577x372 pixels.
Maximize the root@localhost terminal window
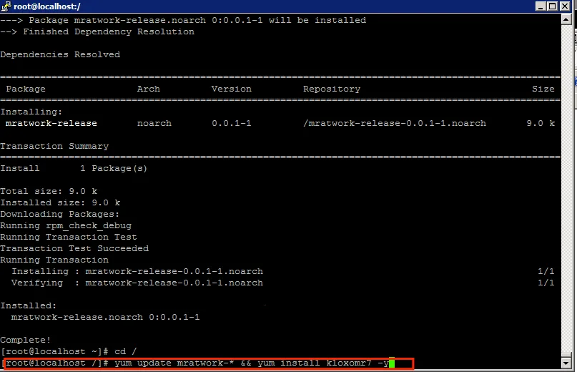click(x=553, y=6)
